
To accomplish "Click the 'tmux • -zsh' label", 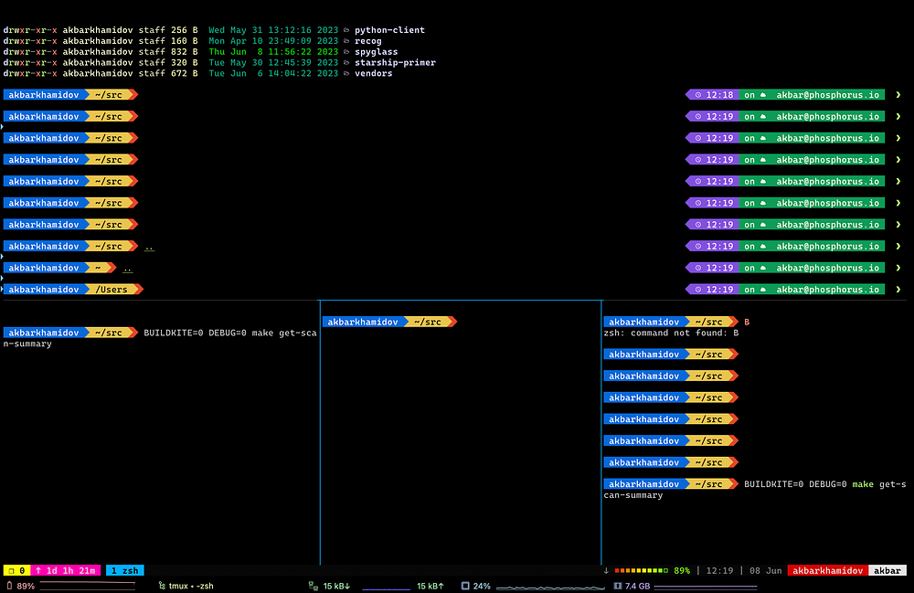I will pos(191,586).
